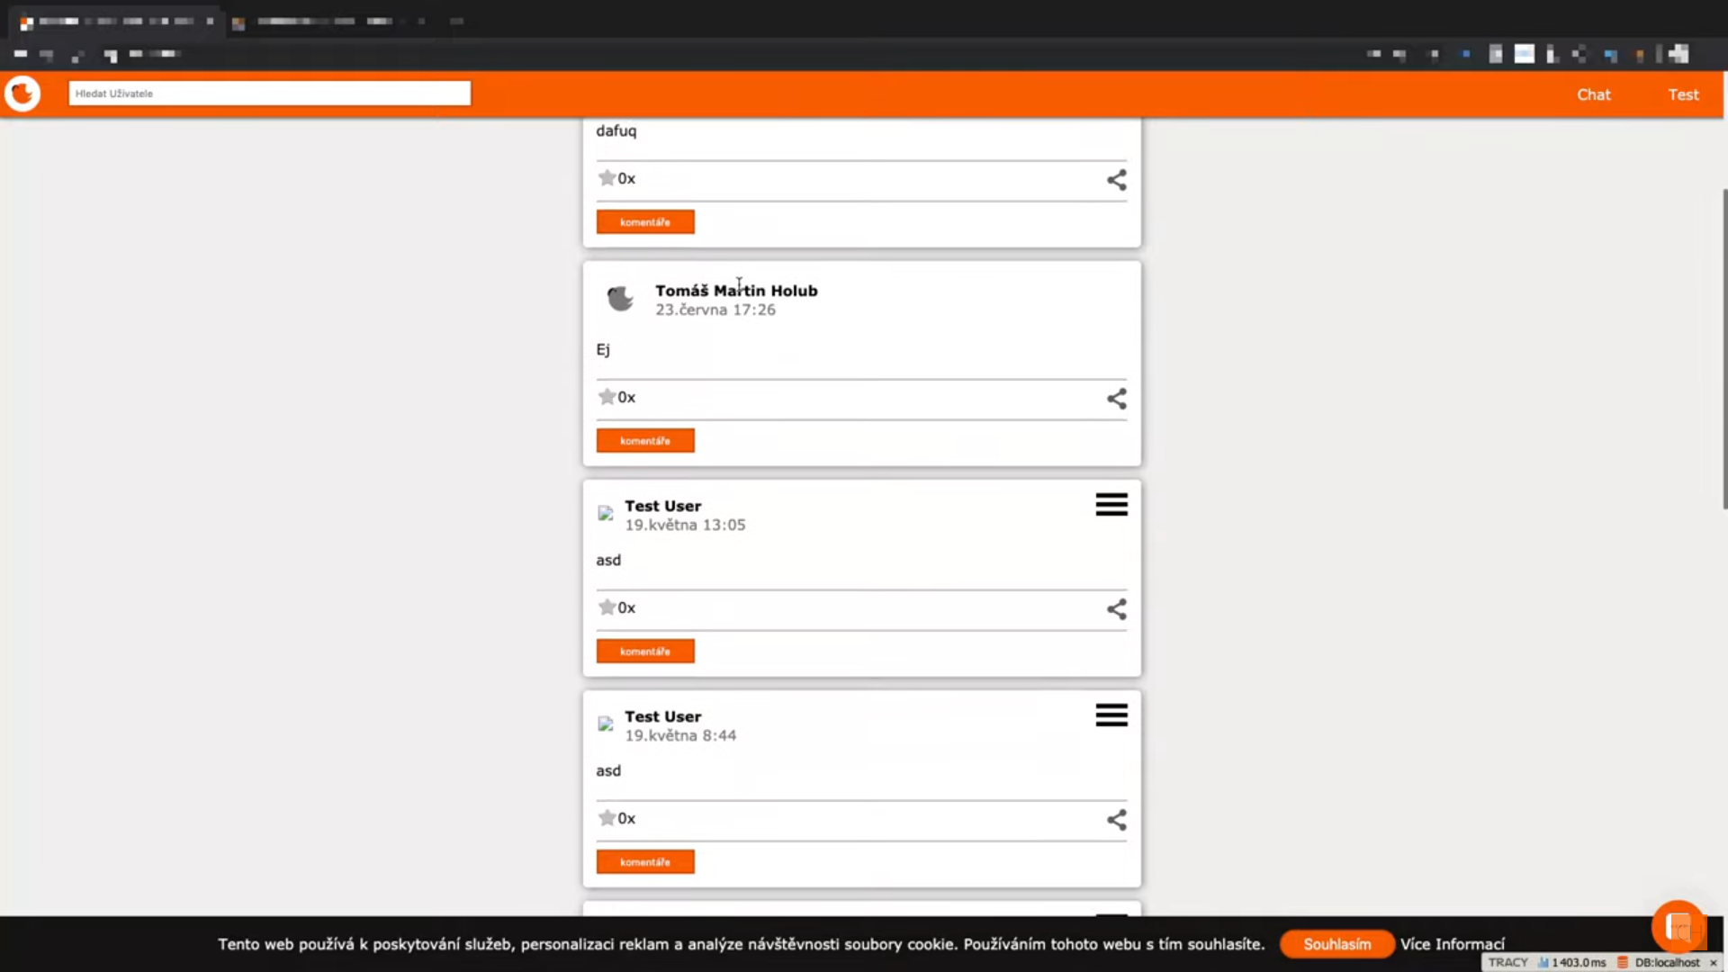Focus the Hledat Uživatele search field
Screen dimensions: 1728x972
270,94
